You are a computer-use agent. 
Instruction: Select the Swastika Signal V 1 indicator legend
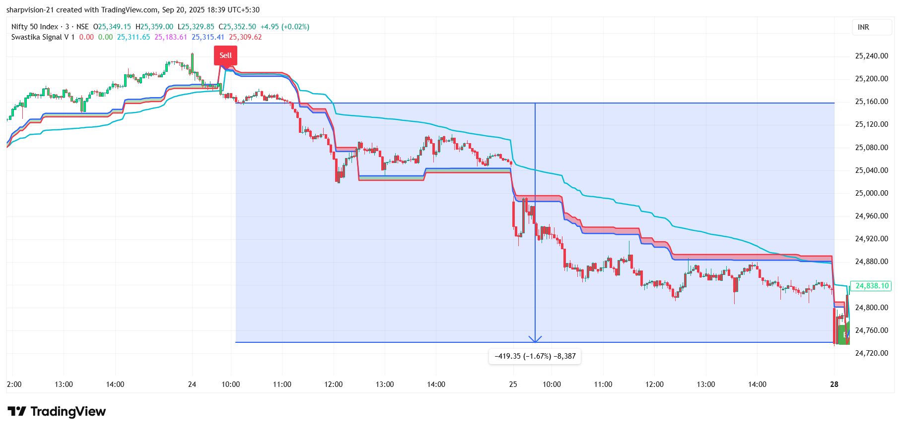43,37
